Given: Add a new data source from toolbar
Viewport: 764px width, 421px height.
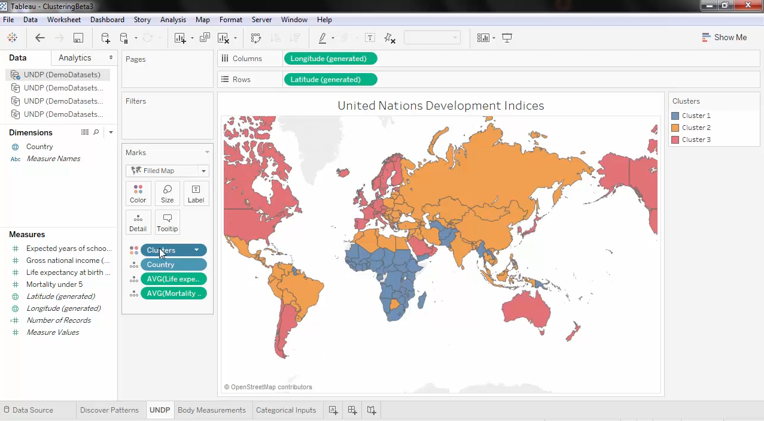Looking at the screenshot, I should coord(105,38).
